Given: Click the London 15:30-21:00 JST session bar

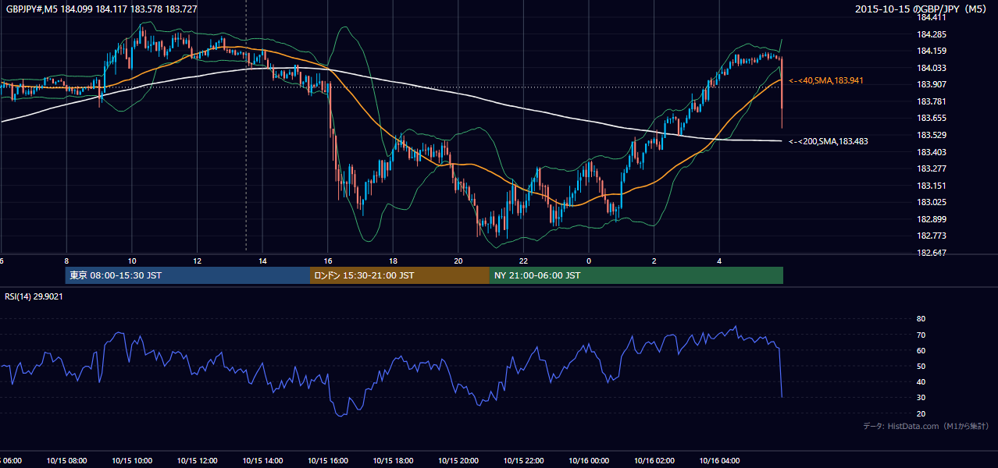Looking at the screenshot, I should click(x=400, y=275).
